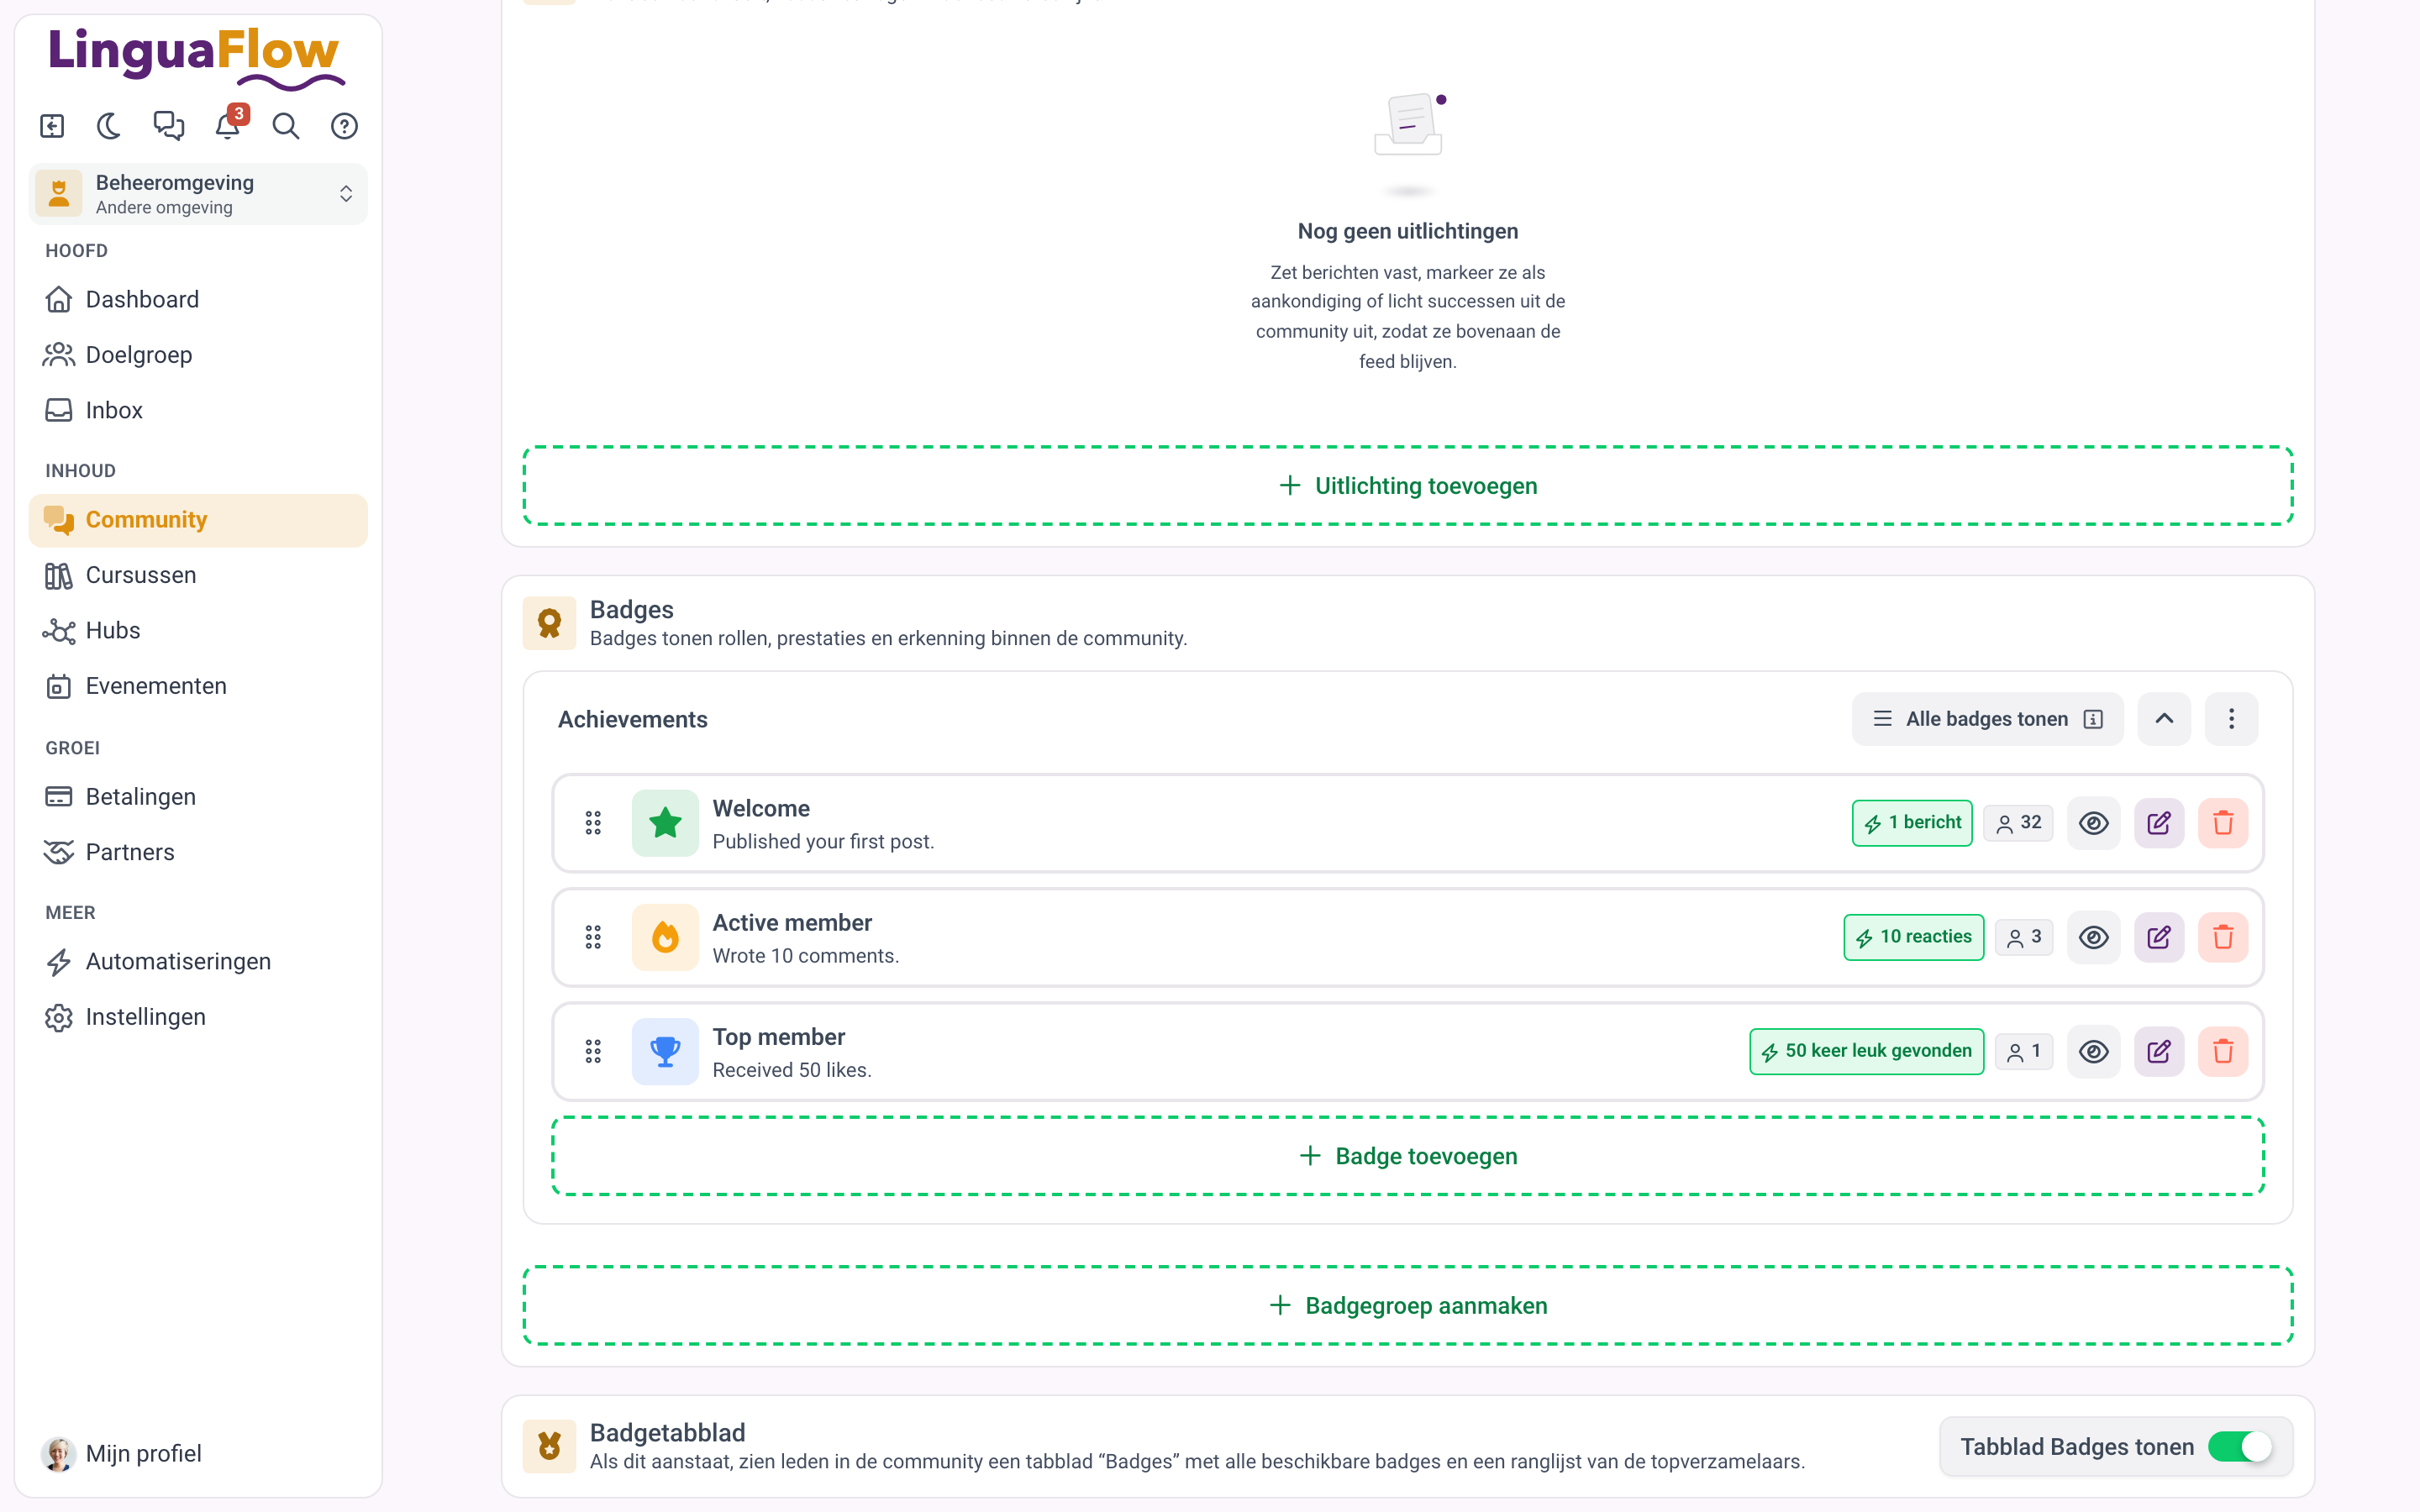
Task: Open the help question mark icon
Action: pos(344,126)
